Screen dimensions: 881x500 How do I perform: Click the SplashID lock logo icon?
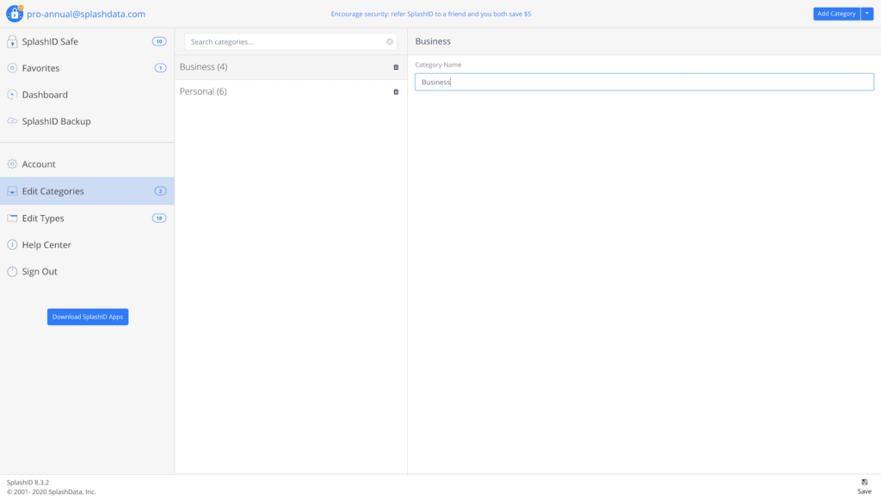click(x=15, y=14)
